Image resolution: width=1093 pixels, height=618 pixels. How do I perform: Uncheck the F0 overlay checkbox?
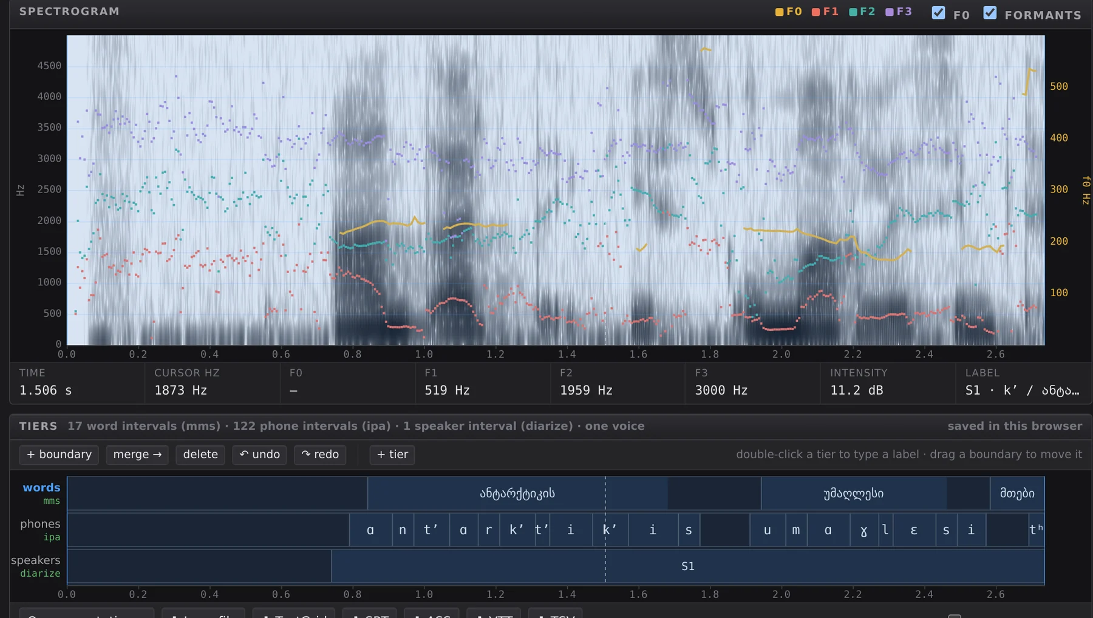[938, 13]
